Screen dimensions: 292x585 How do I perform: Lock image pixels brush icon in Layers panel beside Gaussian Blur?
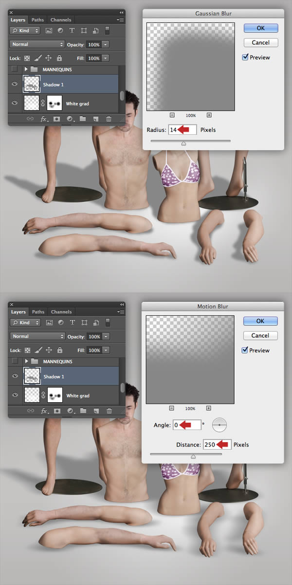tap(38, 58)
